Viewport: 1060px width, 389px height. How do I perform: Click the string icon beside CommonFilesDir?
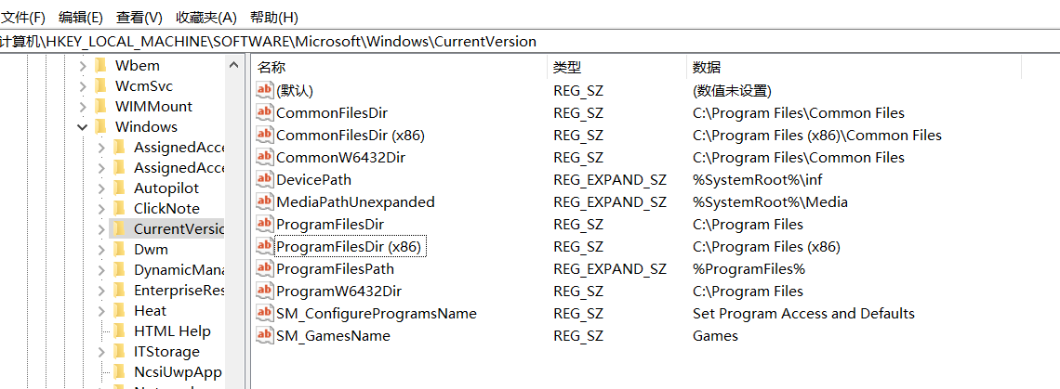coord(265,112)
